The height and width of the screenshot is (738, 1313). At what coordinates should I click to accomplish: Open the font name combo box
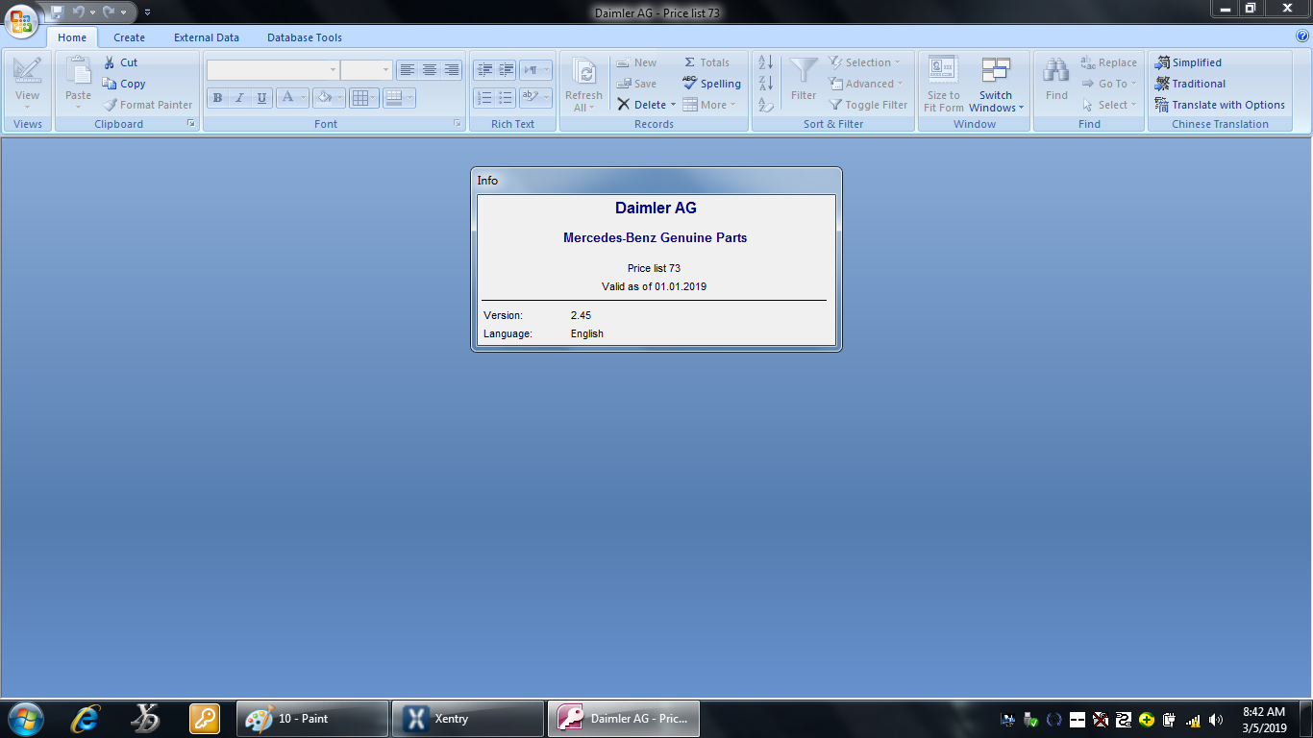coord(273,70)
